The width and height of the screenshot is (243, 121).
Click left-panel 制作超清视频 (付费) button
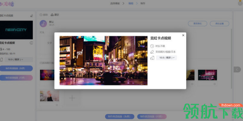(16, 78)
